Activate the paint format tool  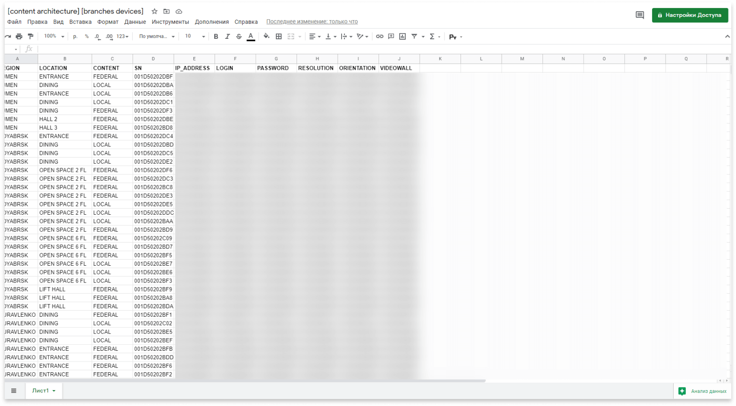(x=30, y=36)
